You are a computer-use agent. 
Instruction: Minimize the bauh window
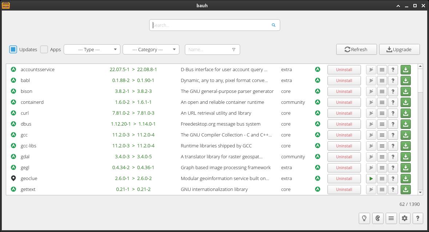[406, 5]
